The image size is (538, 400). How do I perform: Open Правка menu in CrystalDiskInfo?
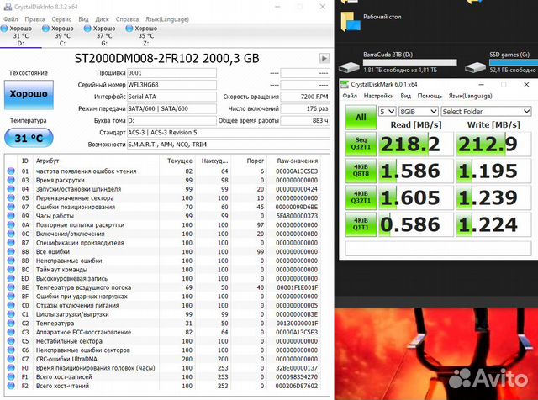34,19
